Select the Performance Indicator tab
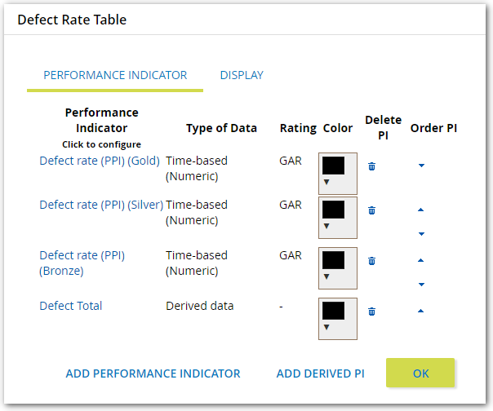The width and height of the screenshot is (493, 411). pos(115,75)
